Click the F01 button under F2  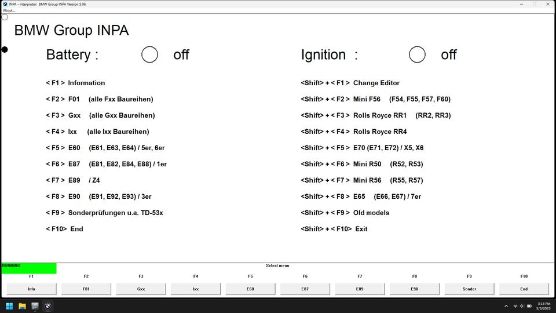[86, 289]
